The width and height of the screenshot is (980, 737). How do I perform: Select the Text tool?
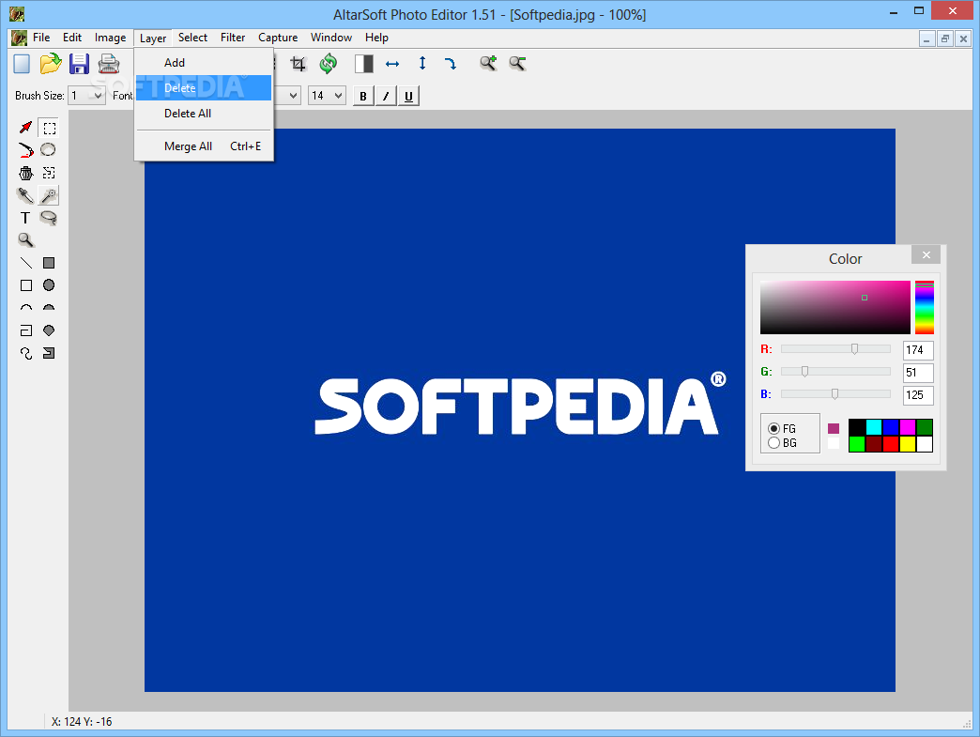(x=25, y=218)
